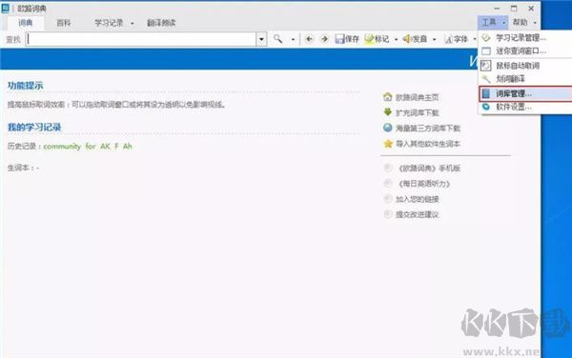Viewport: 572px width, 358px height.
Task: Open the 翻译朗读 tab
Action: (161, 23)
